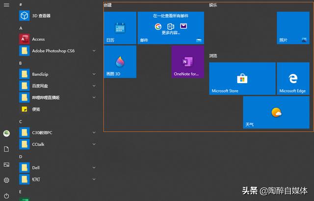The height and width of the screenshot is (201, 314).
Task: Click the Google account icon in mail tile
Action: pos(158,26)
